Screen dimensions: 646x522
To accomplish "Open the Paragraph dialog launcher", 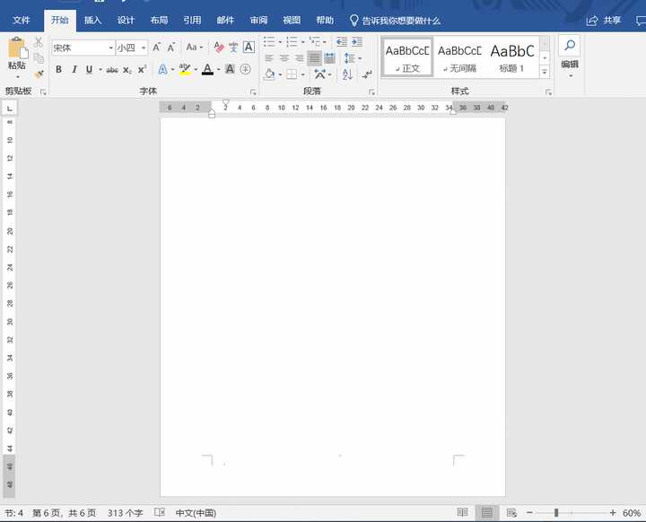I will [x=371, y=91].
